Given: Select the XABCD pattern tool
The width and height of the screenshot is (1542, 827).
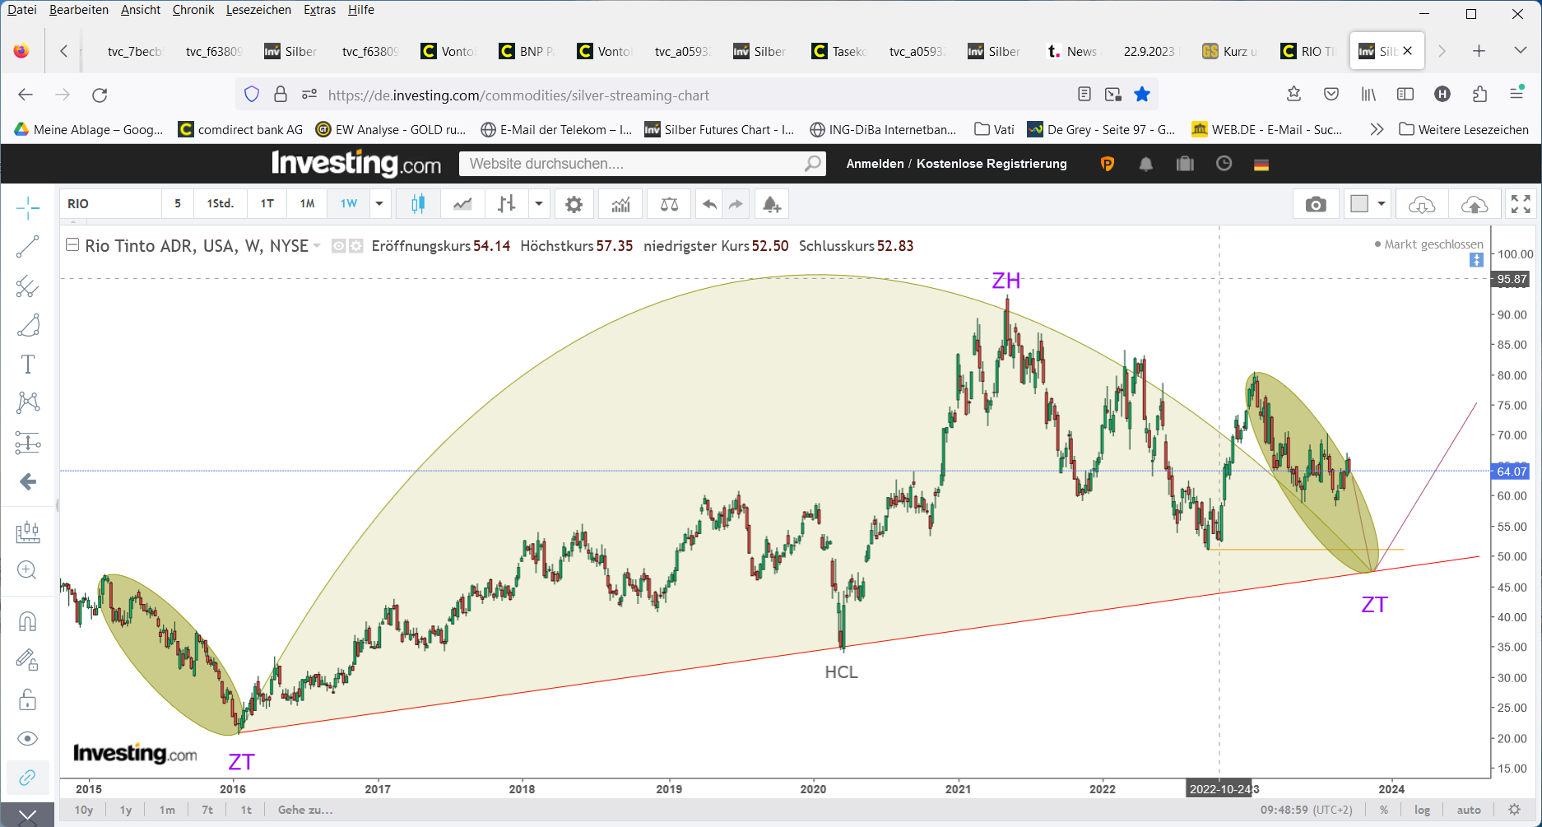Looking at the screenshot, I should (x=27, y=402).
